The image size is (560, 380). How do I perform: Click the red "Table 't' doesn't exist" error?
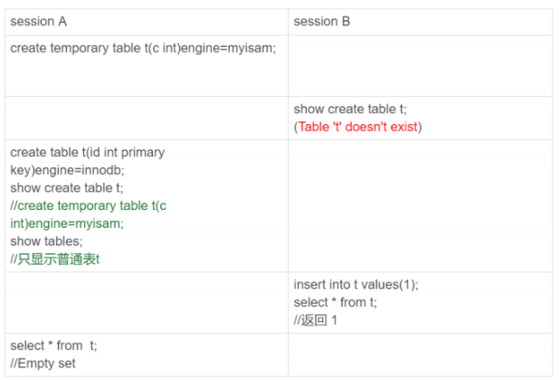358,127
